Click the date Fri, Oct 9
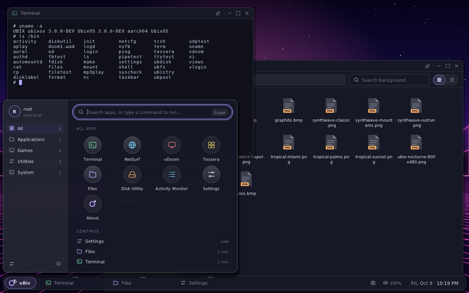 (421, 283)
